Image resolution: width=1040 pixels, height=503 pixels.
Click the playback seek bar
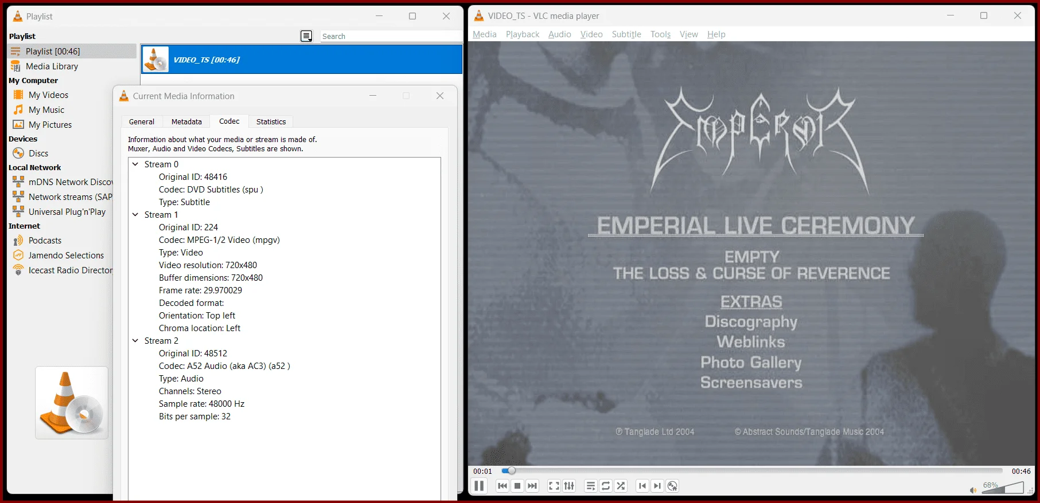(x=752, y=471)
